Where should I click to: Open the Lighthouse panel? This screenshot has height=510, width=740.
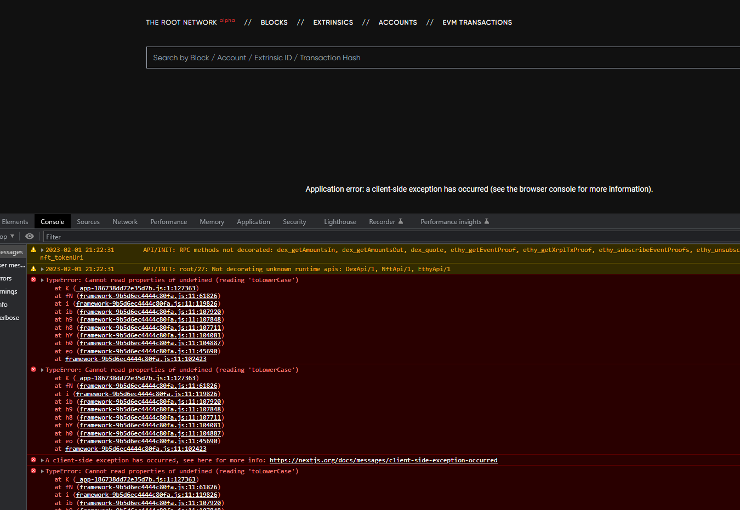tap(340, 221)
